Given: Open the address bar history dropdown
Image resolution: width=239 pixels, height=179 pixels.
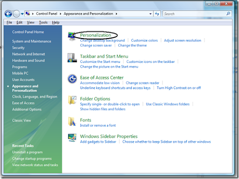Looking at the screenshot, I should click(x=150, y=14).
